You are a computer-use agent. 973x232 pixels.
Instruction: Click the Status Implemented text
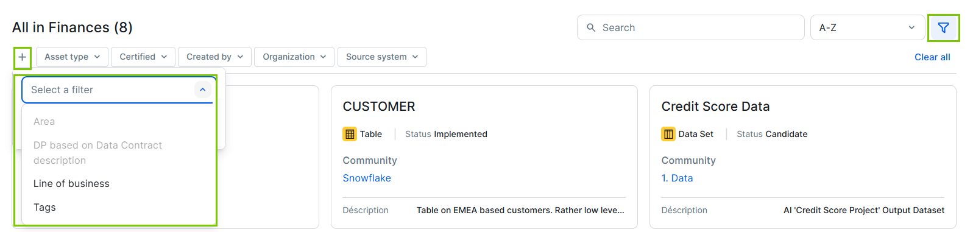tap(446, 134)
